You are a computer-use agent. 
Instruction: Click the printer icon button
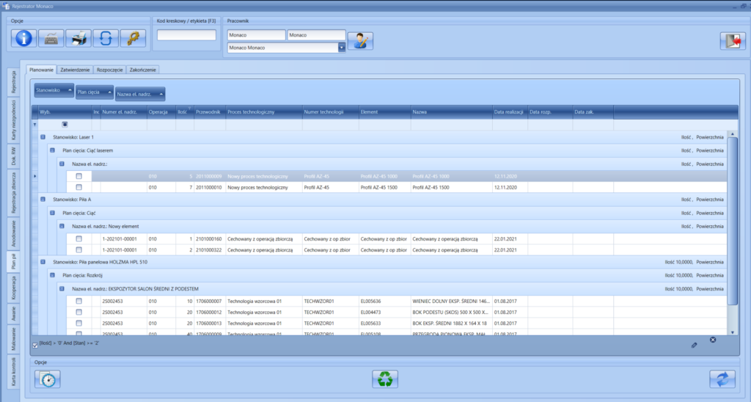[x=78, y=39]
